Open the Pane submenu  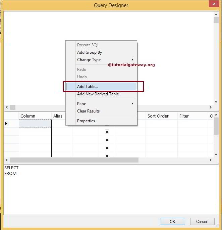pyautogui.click(x=101, y=104)
